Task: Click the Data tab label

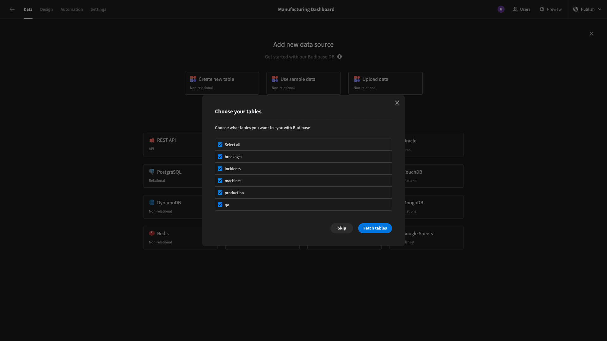Action: tap(28, 9)
